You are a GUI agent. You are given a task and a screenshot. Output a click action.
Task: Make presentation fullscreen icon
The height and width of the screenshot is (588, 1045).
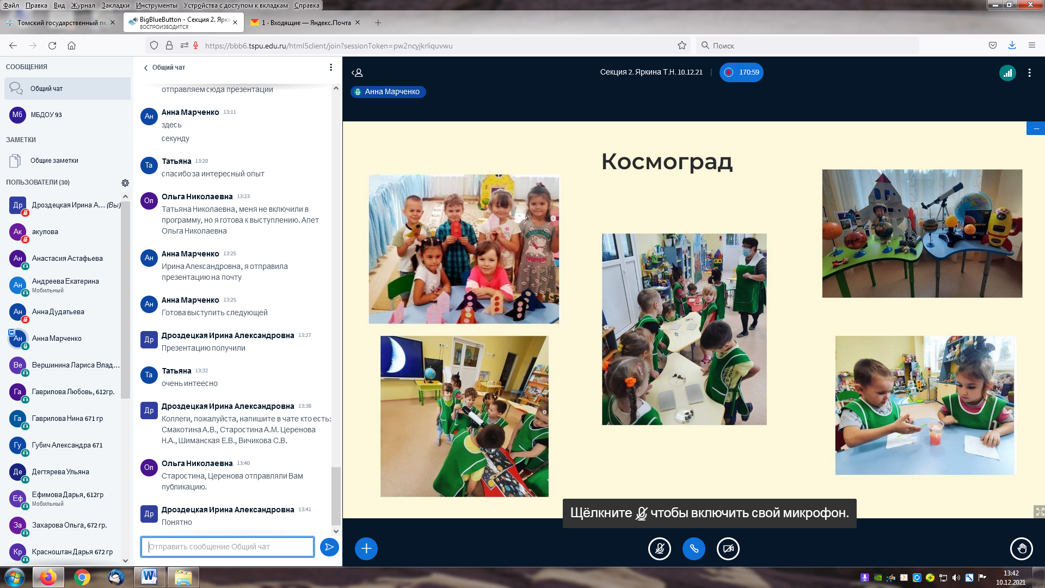click(1040, 511)
